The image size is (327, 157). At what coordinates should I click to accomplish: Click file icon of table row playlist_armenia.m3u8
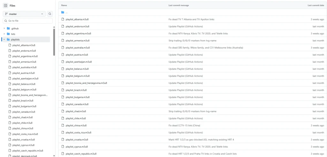point(63,40)
